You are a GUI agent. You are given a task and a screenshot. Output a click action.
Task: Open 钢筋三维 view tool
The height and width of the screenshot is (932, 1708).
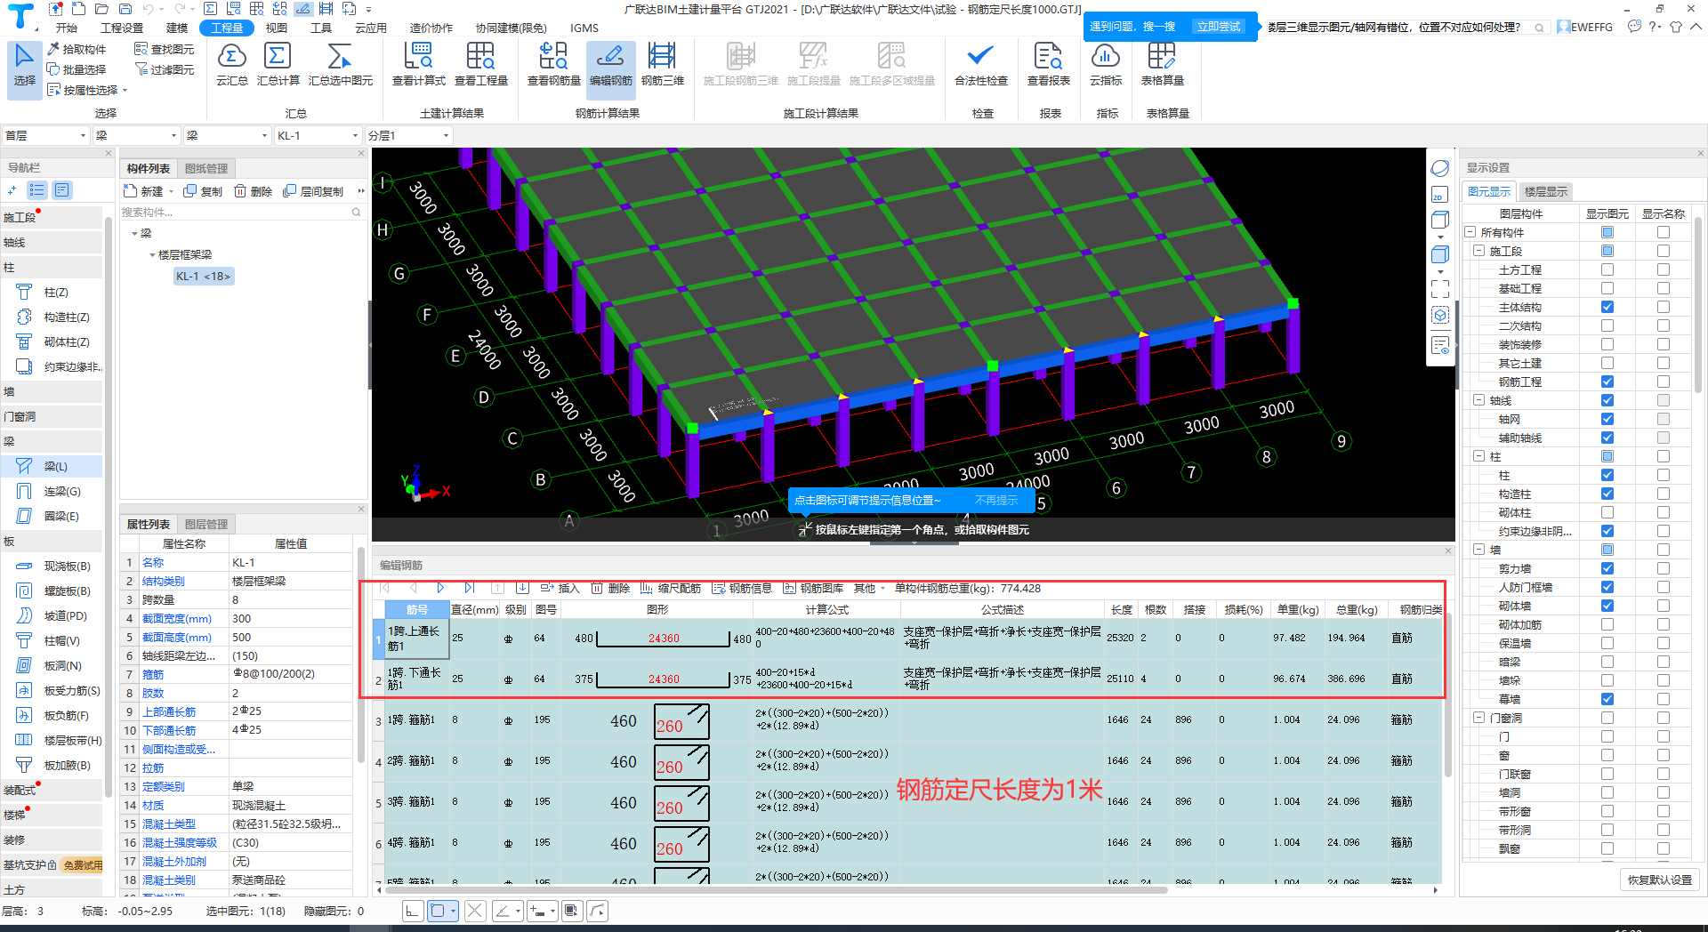pos(662,64)
